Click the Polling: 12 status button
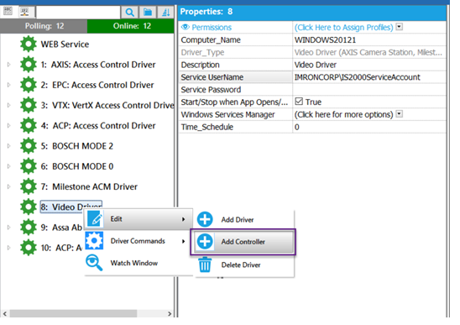 click(44, 26)
